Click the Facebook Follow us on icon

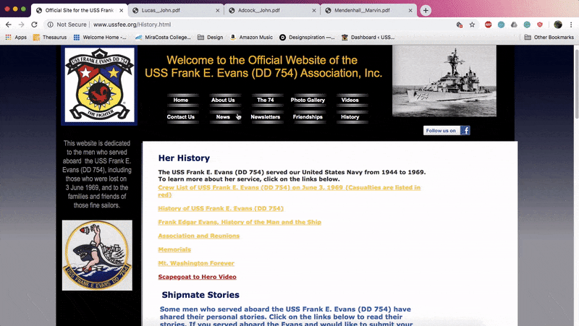click(x=447, y=131)
